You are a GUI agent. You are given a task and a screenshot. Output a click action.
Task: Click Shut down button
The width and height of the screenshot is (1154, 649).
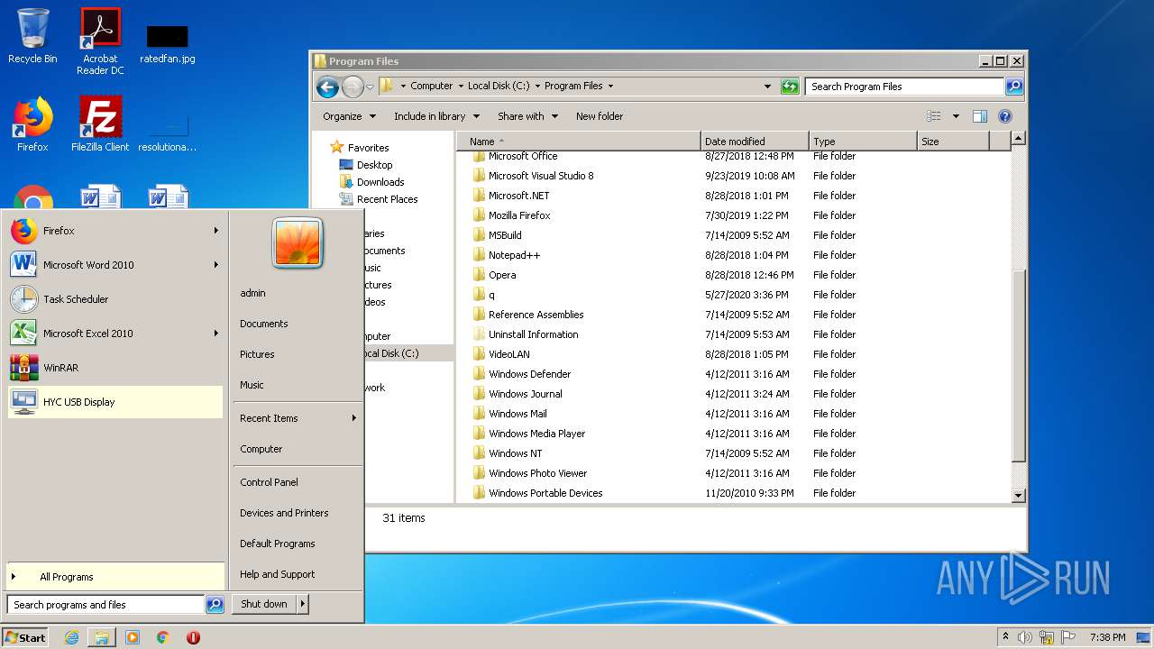point(264,604)
